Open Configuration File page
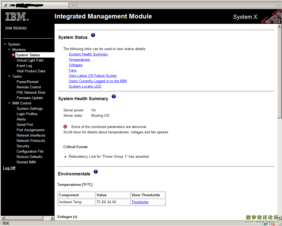 tap(30, 151)
